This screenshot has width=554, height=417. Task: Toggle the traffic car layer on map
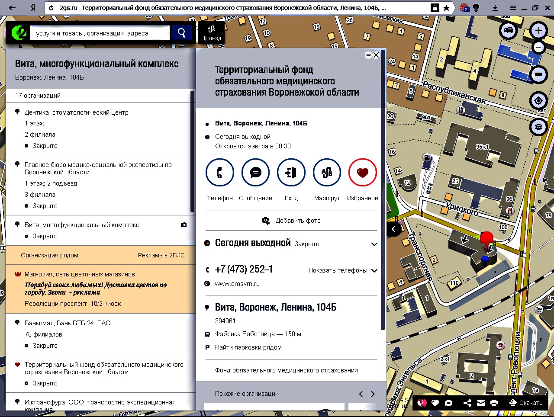tap(509, 30)
